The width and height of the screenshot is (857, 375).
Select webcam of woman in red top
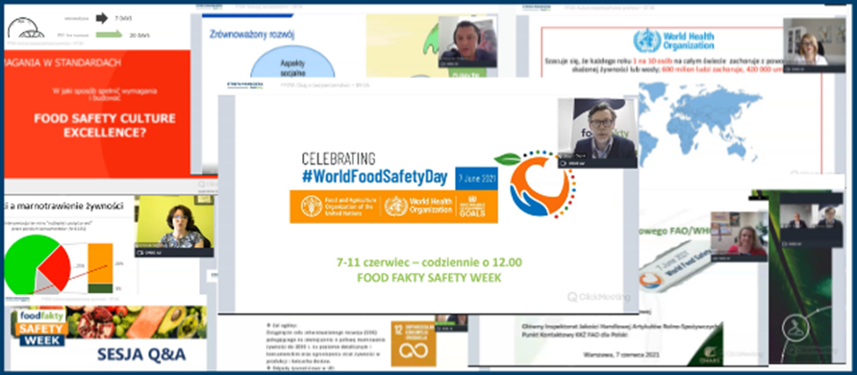(740, 237)
